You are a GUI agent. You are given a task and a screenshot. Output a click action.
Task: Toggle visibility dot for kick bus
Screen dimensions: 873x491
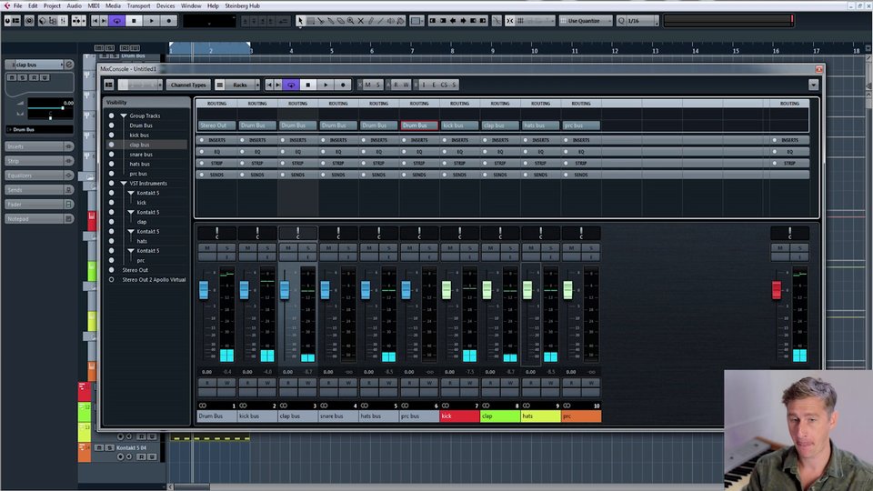111,135
